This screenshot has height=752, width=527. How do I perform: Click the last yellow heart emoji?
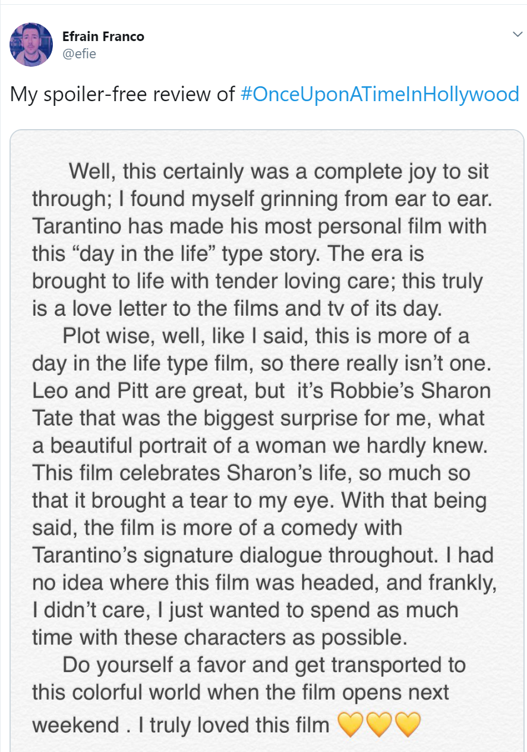408,725
